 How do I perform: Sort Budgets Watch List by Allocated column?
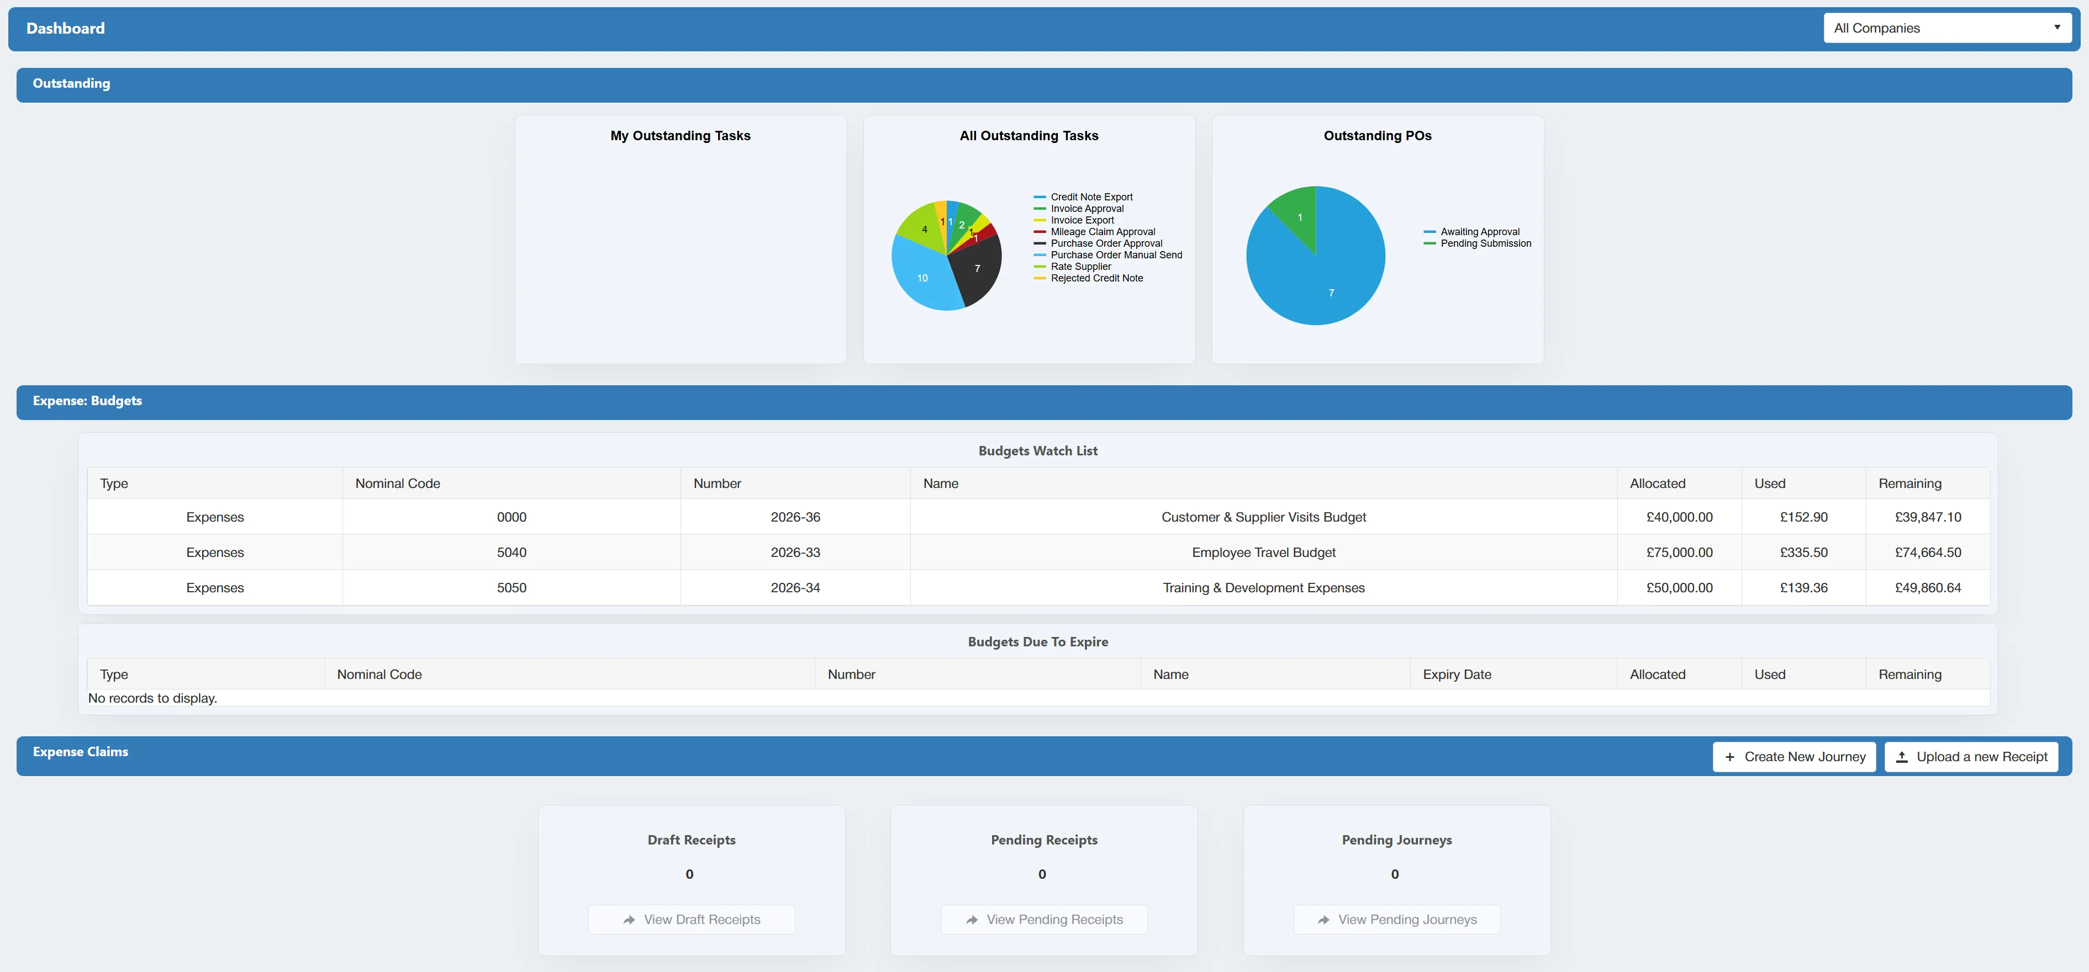click(x=1680, y=483)
